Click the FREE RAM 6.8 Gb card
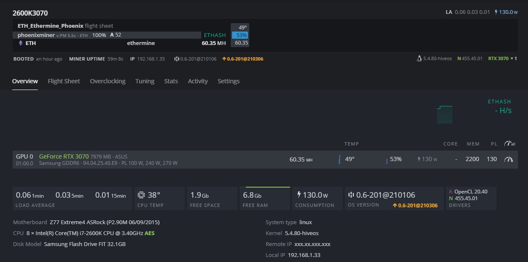This screenshot has height=262, width=528. (264, 198)
